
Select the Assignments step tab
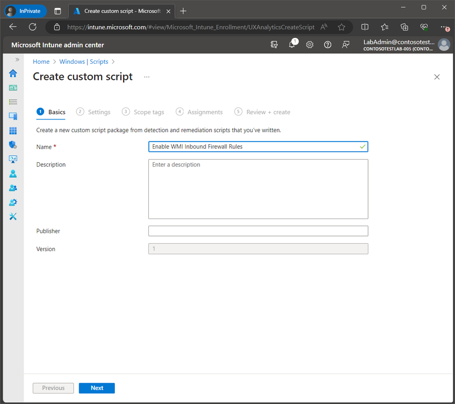[199, 112]
